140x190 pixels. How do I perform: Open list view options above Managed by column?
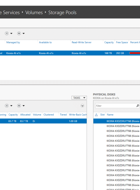tap(7, 33)
